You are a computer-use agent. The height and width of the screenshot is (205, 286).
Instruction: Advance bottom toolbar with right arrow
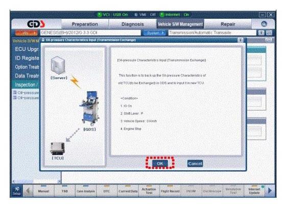270,191
